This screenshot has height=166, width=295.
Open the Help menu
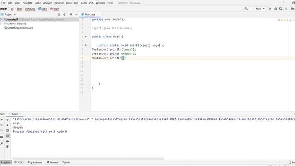tap(110, 3)
